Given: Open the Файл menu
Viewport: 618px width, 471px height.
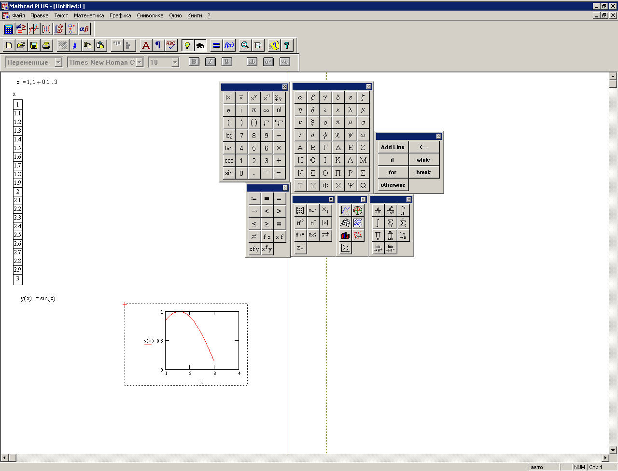Looking at the screenshot, I should coord(18,15).
